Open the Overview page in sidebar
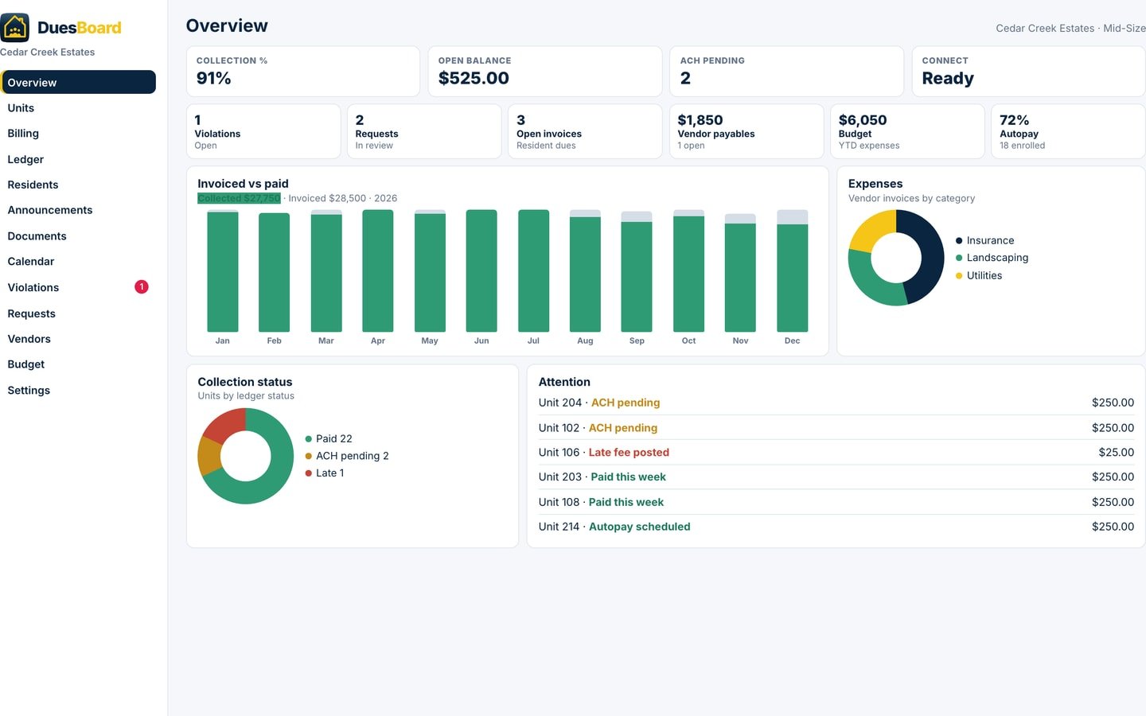The height and width of the screenshot is (716, 1146). pyautogui.click(x=78, y=82)
